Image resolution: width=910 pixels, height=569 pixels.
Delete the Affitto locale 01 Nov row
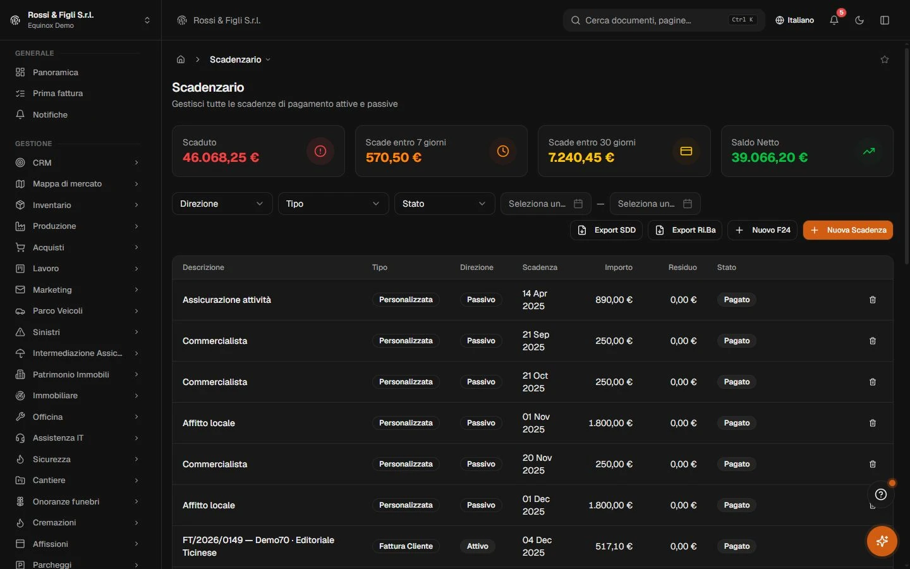[873, 423]
